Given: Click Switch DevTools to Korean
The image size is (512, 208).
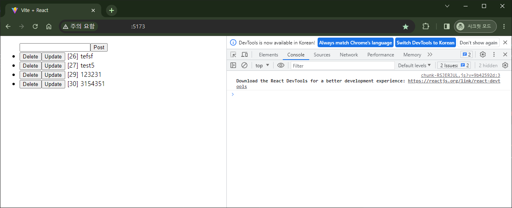Looking at the screenshot, I should click(x=426, y=43).
